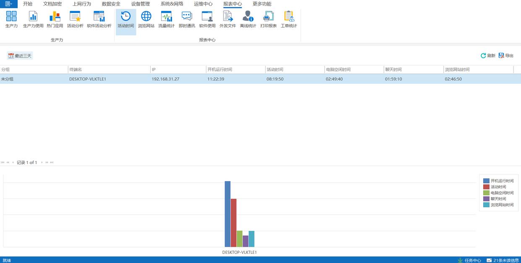The image size is (521, 263).
Task: Switch to the 数据安全 ribbon tab
Action: click(111, 4)
